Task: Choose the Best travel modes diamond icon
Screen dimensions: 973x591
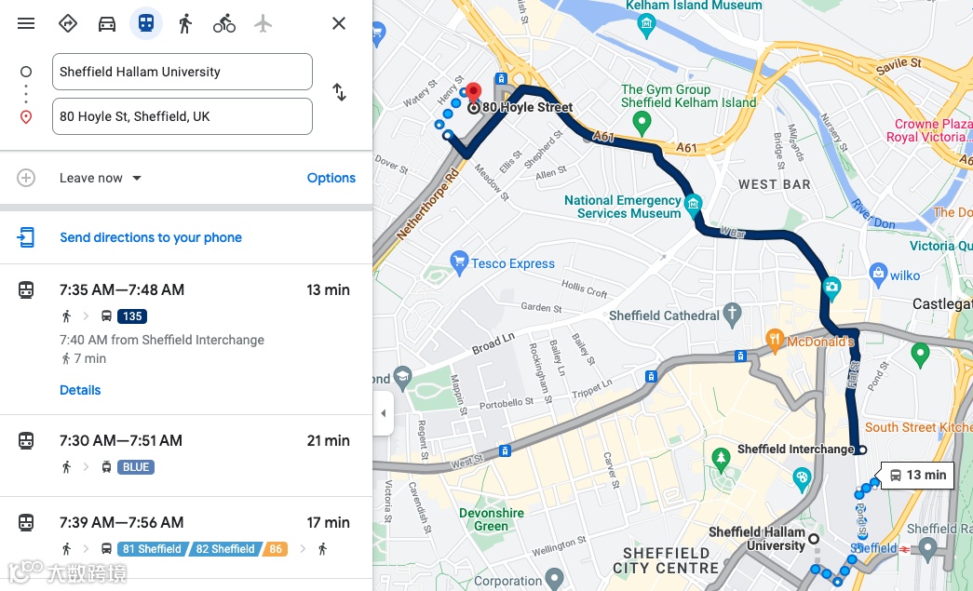Action: (68, 23)
